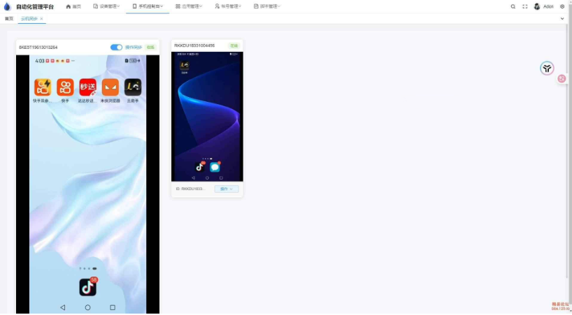Click the blue water-drop platform logo
This screenshot has height=315, width=572.
(x=7, y=6)
